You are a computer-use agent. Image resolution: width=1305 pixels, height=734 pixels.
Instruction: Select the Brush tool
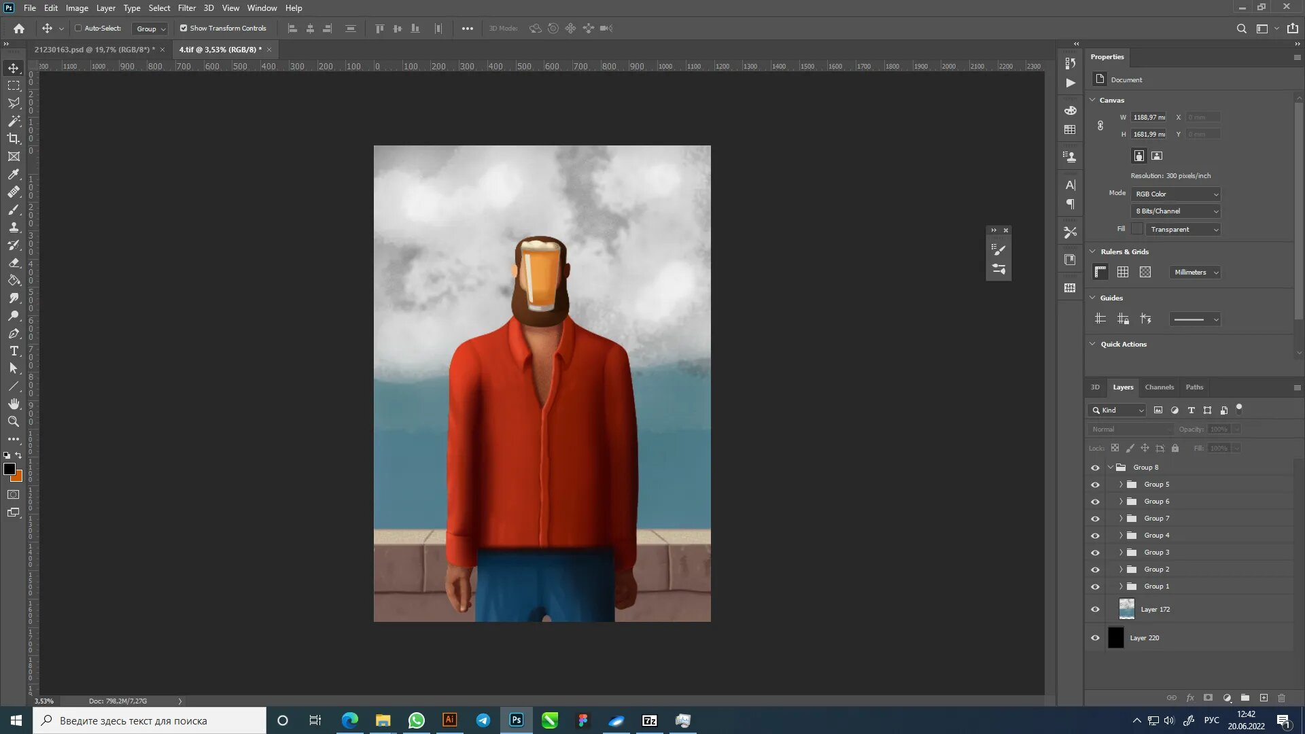[14, 210]
